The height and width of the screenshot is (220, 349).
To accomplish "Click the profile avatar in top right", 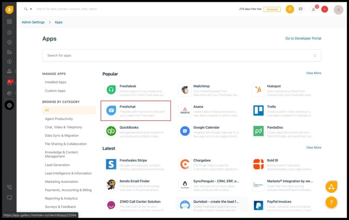I will pos(338,9).
